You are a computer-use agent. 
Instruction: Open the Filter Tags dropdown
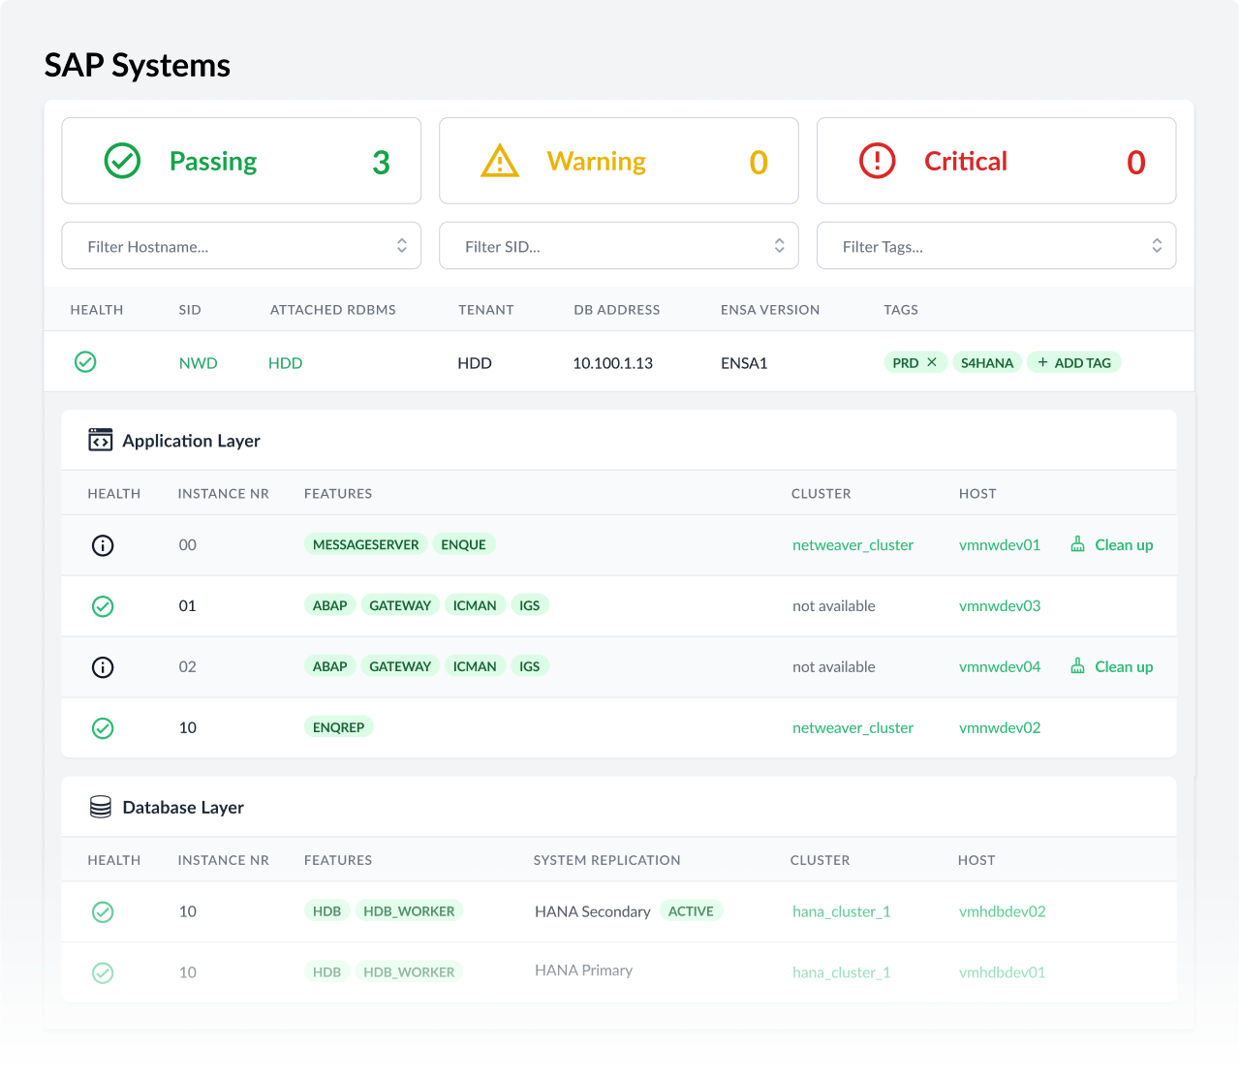click(x=997, y=246)
